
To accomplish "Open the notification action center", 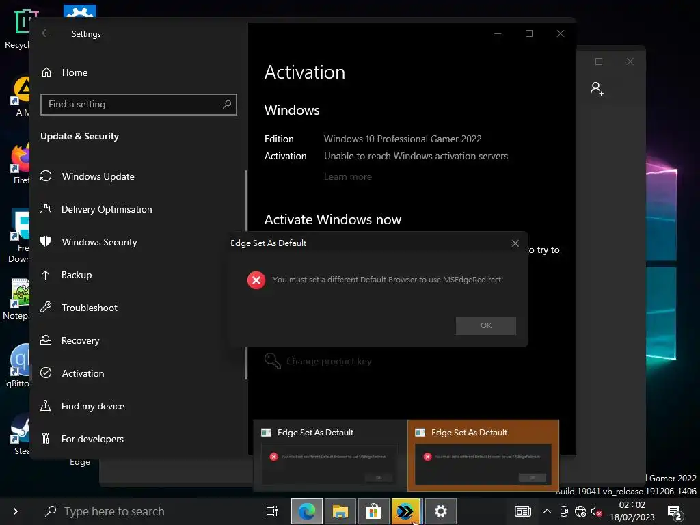I will tap(674, 513).
